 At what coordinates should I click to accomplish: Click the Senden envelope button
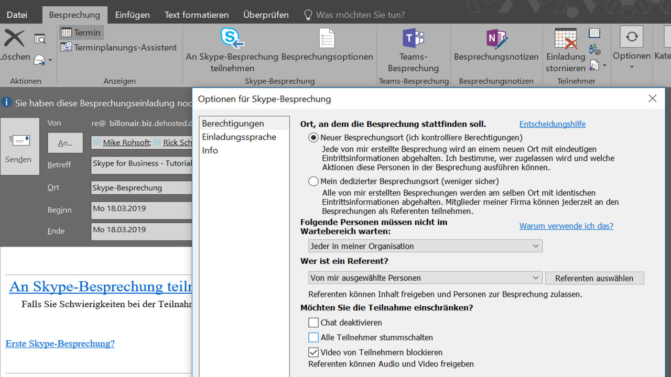(19, 146)
